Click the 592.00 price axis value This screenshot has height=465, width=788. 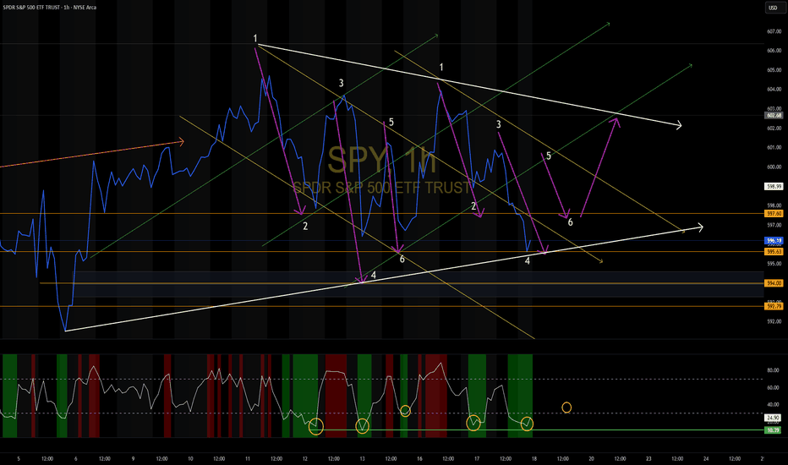pos(774,321)
